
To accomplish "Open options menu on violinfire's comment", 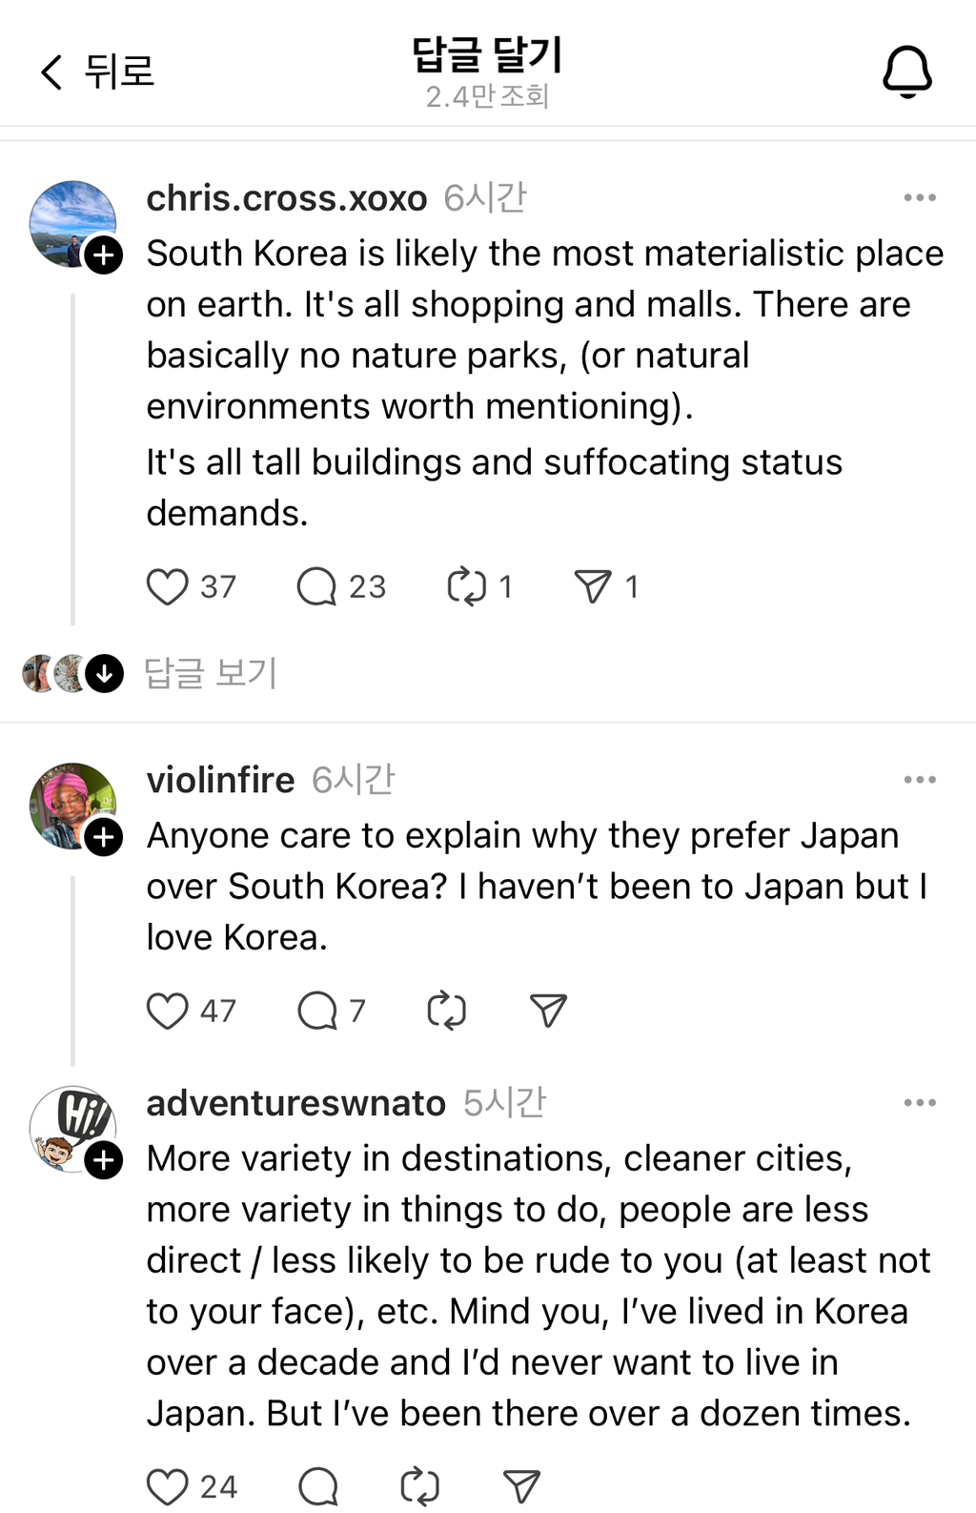I will point(920,778).
